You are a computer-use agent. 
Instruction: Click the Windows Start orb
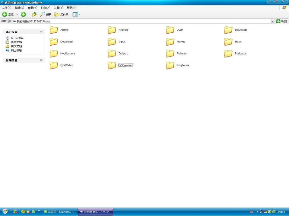coord(5,212)
